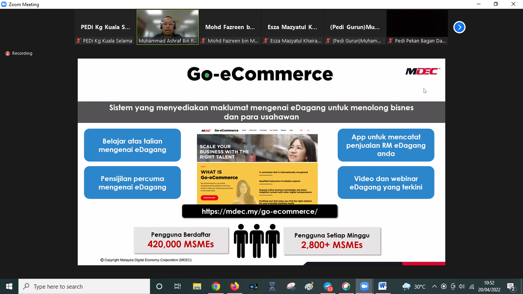Image resolution: width=523 pixels, height=294 pixels.
Task: Open the notification center with 2 badge
Action: coord(511,286)
